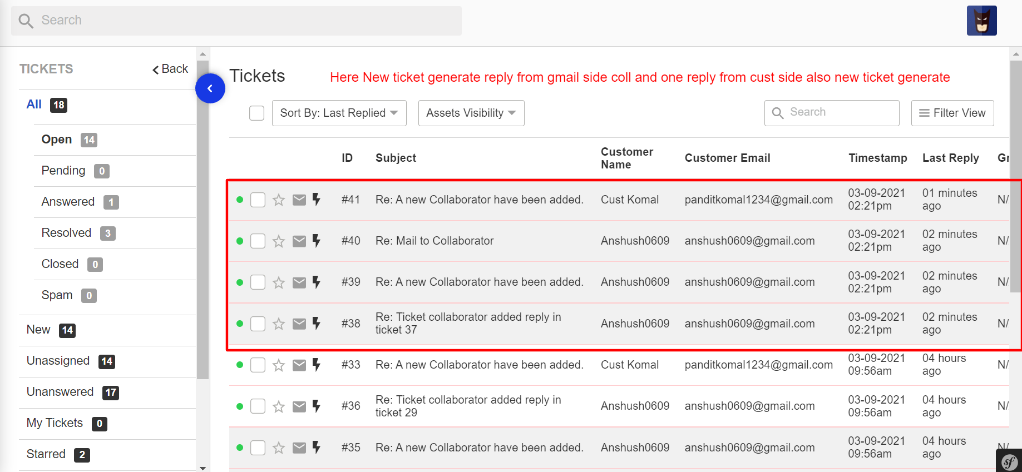
Task: Click the lightning bolt icon on ticket #38
Action: [x=317, y=323]
